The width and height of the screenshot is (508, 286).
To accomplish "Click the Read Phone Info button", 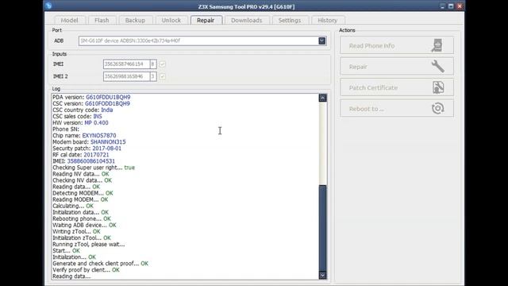I will [x=397, y=45].
